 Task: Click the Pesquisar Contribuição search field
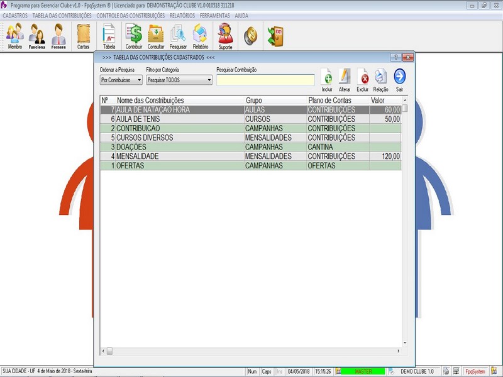(x=265, y=80)
